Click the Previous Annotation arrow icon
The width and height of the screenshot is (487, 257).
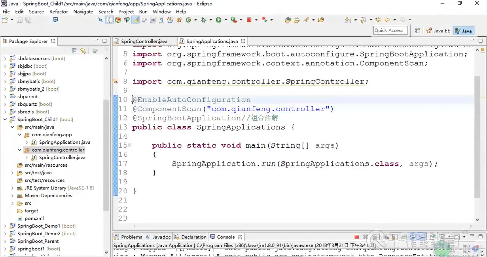click(362, 20)
